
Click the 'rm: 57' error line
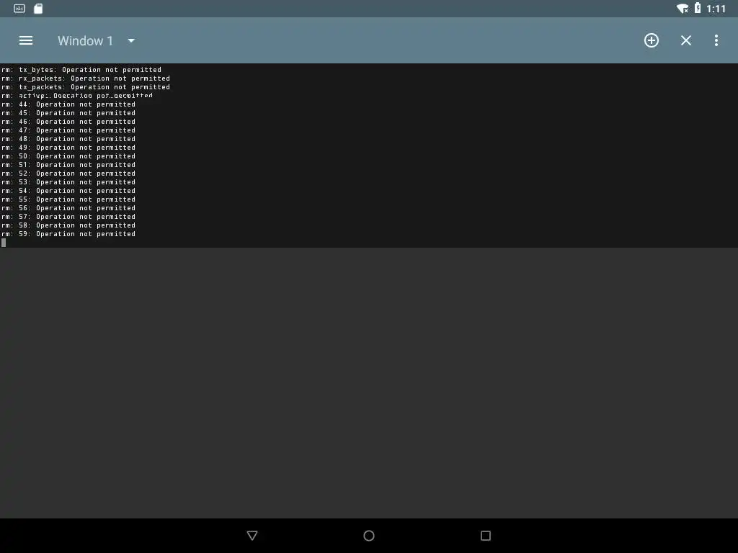point(68,216)
